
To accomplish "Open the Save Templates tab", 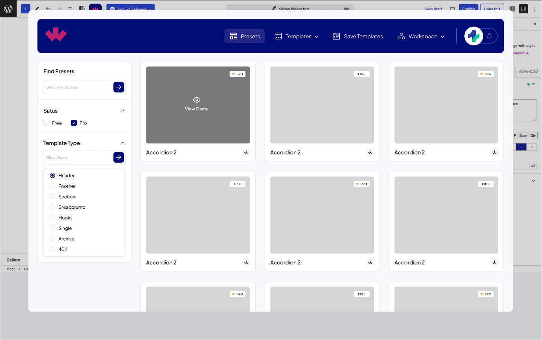I will (x=358, y=36).
